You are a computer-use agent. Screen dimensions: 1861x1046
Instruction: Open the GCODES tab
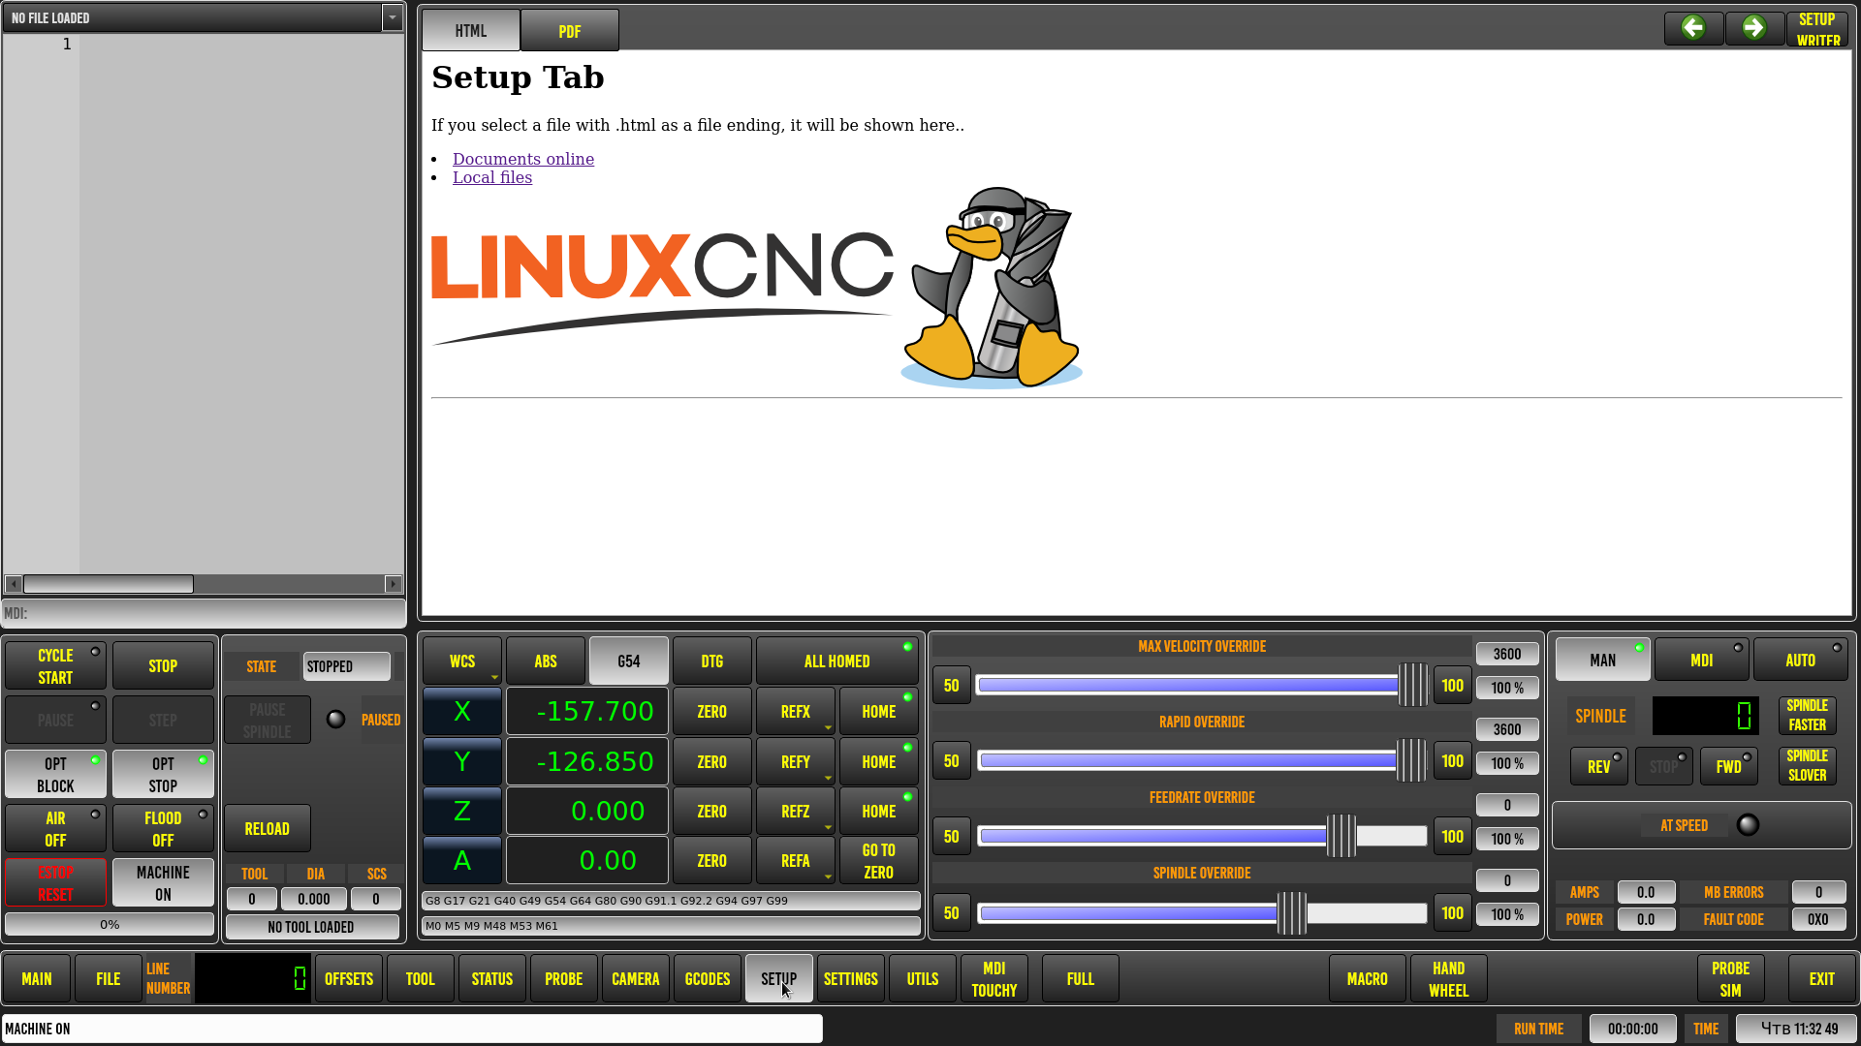coord(708,979)
